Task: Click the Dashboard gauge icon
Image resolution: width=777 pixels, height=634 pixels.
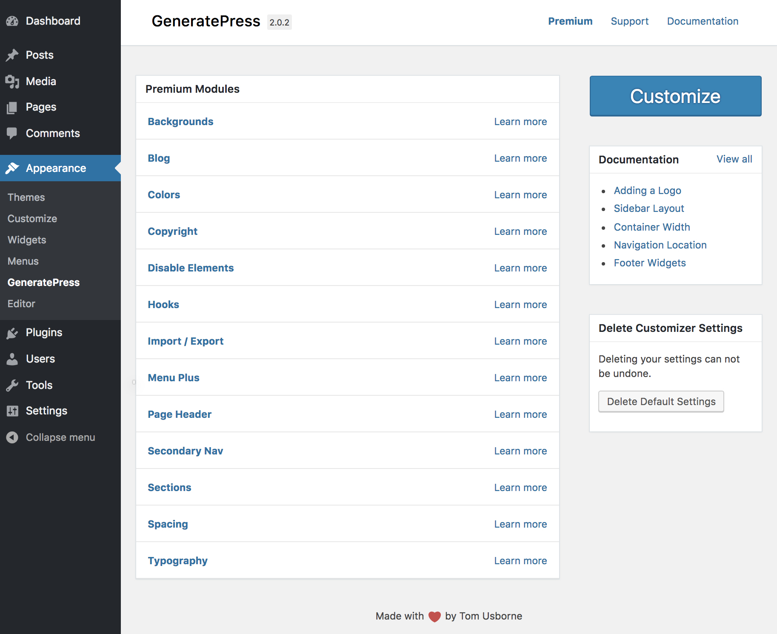Action: tap(12, 21)
